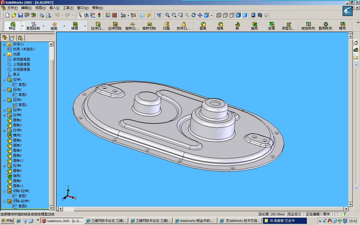Click the 拉伸凸台 (Extruded Boss) tool
360x225 pixels.
pos(98,26)
